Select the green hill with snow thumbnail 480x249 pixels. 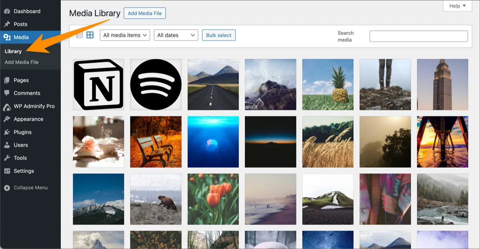[x=328, y=199]
